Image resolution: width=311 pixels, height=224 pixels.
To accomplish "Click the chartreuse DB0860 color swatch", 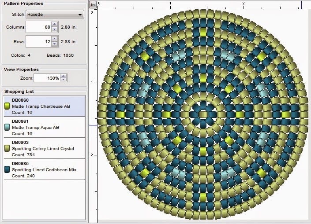I will coord(7,106).
